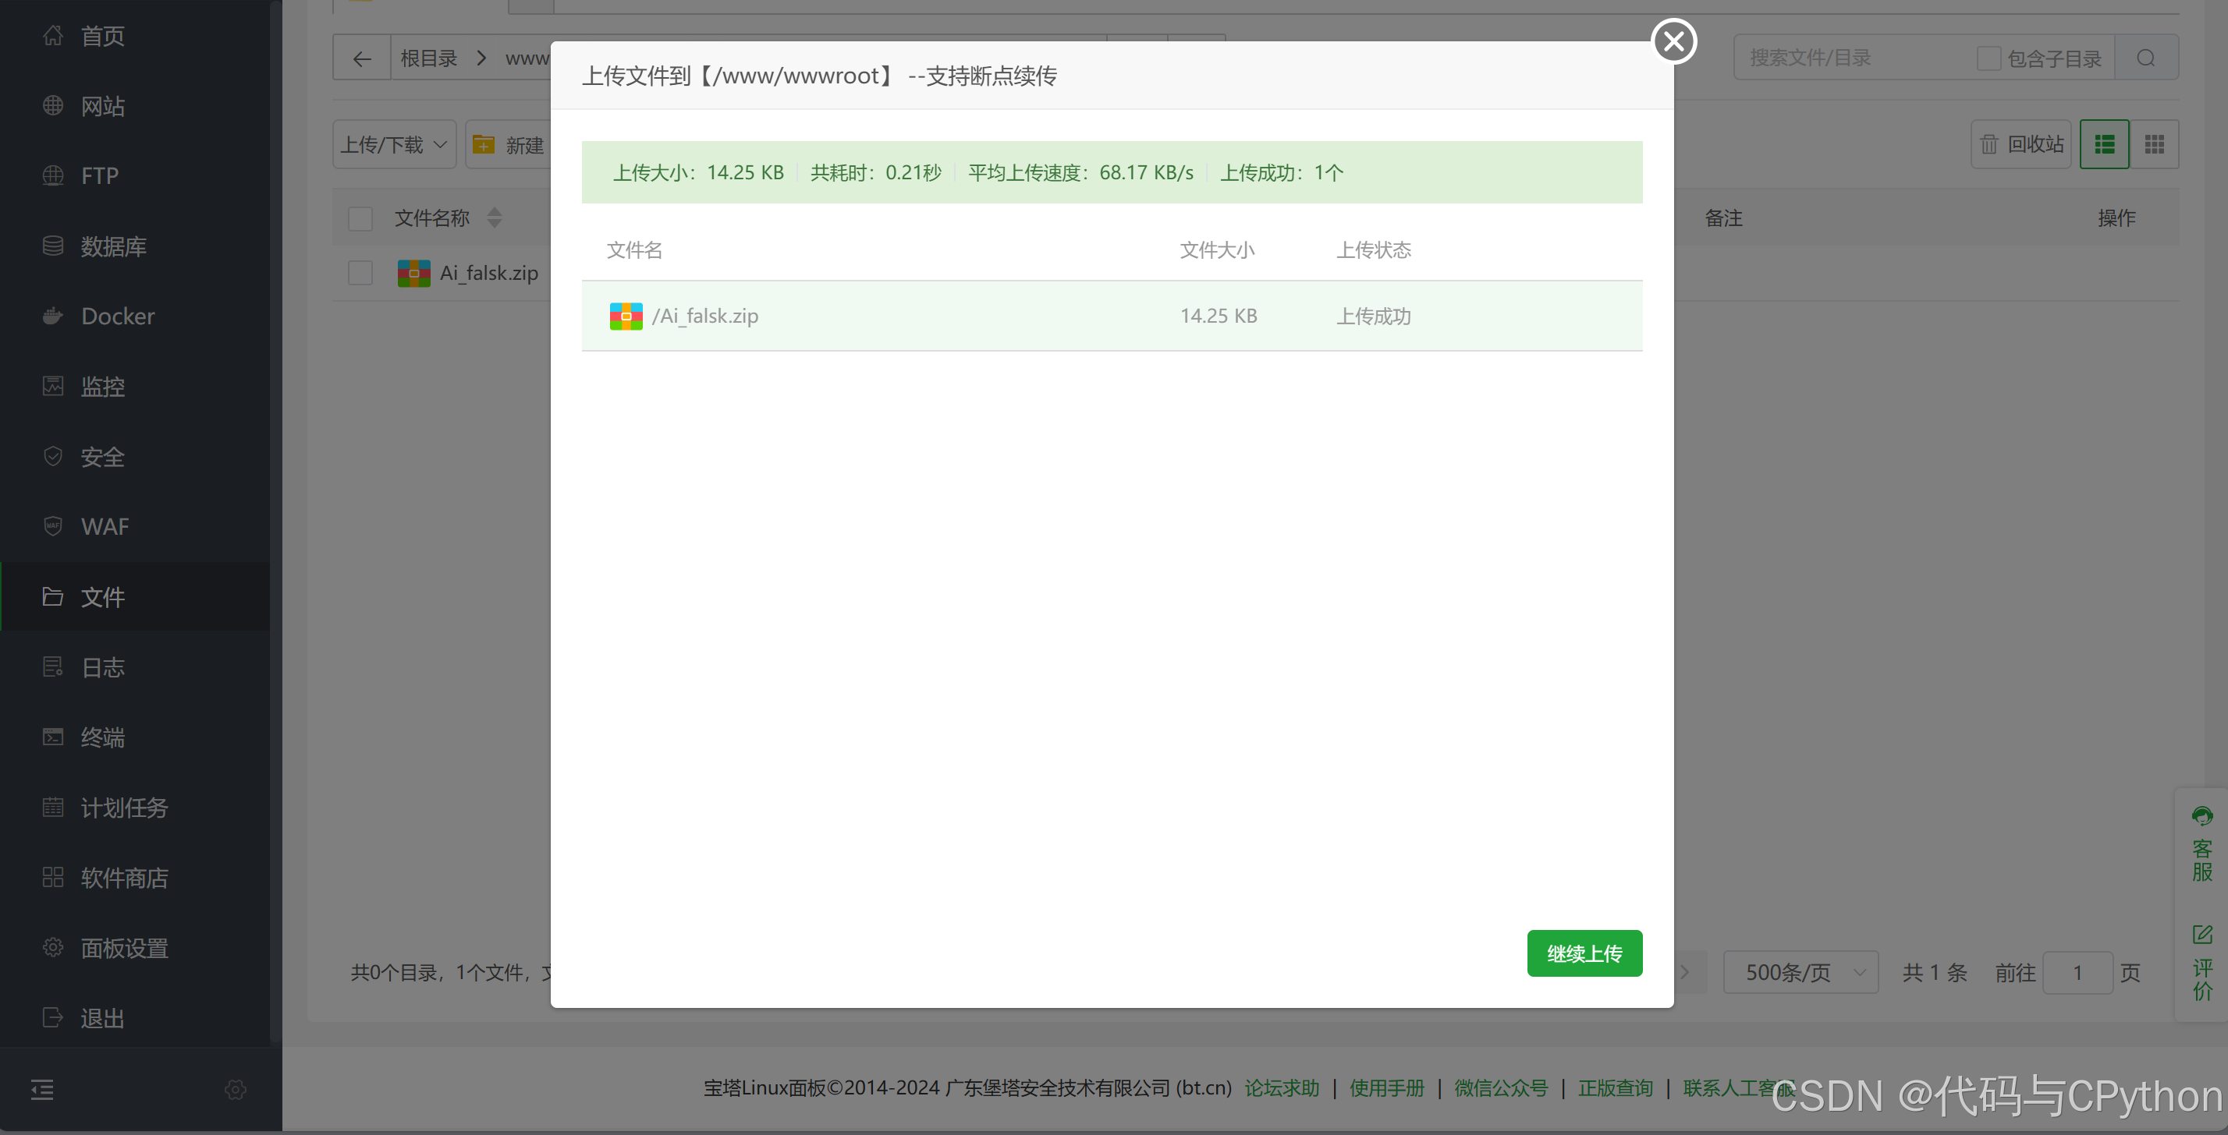Open the 评价 feedback widget
The image size is (2228, 1135).
pos(2202,962)
